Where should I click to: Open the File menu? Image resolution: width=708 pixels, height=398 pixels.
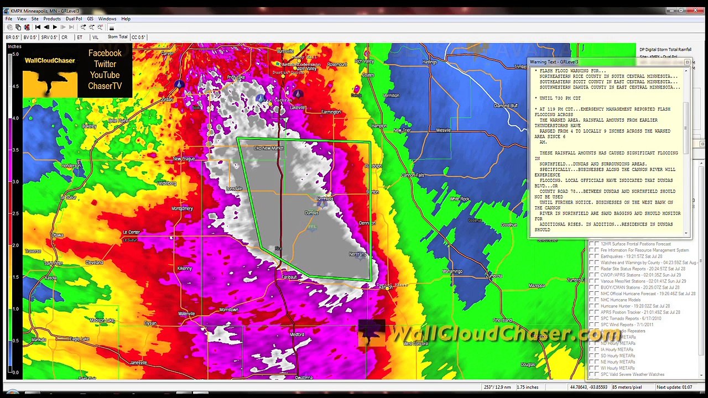point(9,19)
